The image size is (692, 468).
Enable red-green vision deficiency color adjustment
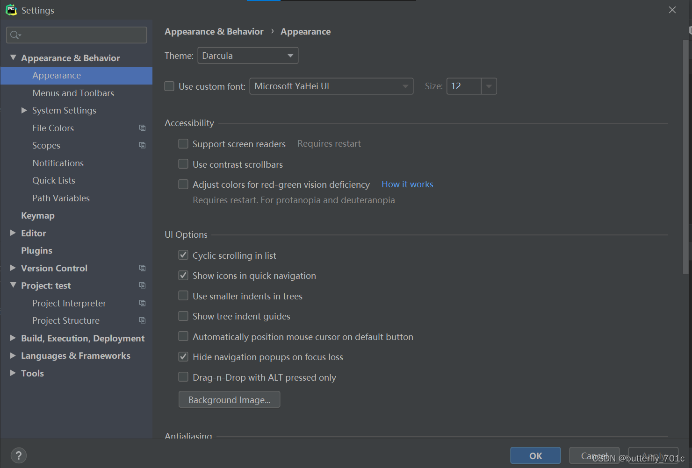click(x=183, y=184)
